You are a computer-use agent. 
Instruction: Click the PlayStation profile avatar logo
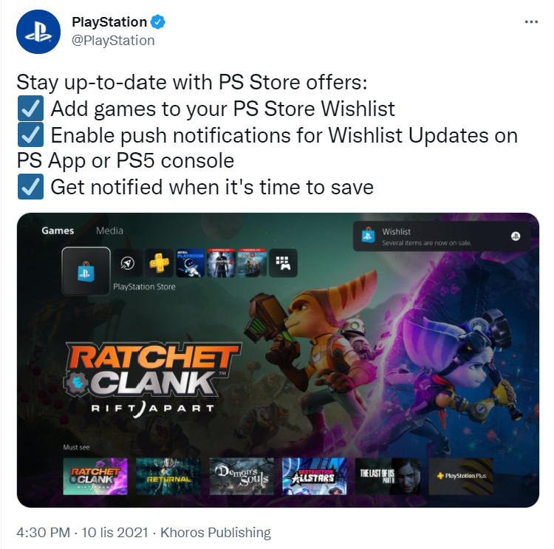click(38, 32)
